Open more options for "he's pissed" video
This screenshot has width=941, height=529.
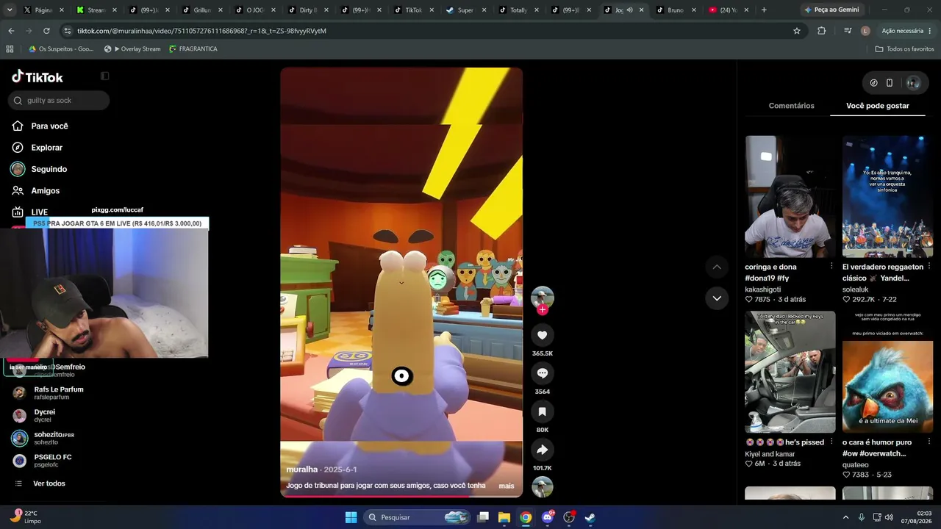tap(831, 442)
